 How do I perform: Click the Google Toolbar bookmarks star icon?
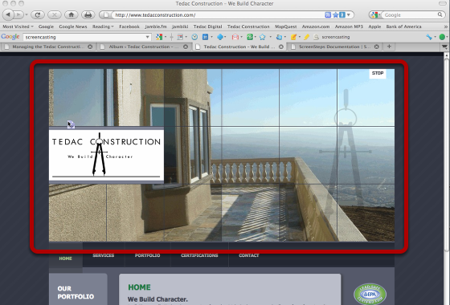coord(262,37)
